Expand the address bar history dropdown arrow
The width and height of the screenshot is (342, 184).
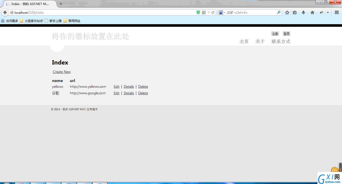point(209,12)
